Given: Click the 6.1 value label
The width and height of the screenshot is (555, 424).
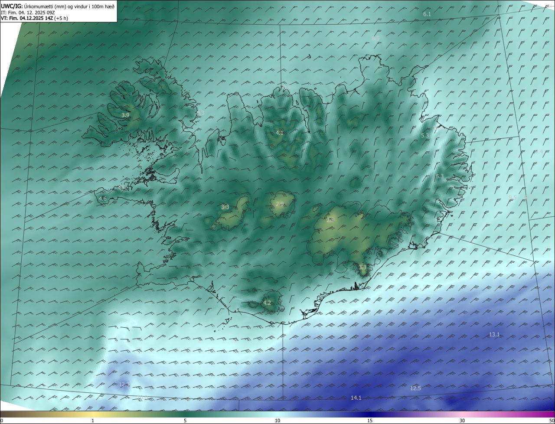Looking at the screenshot, I should click(427, 14).
